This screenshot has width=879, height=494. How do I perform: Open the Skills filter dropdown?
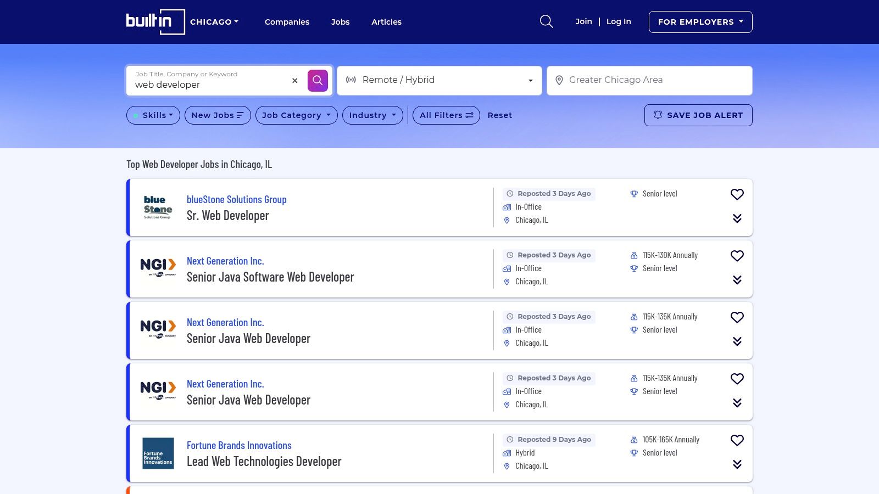pyautogui.click(x=153, y=115)
